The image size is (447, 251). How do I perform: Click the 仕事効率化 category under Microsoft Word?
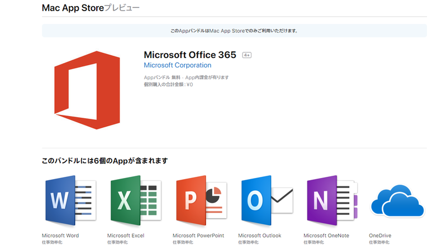pyautogui.click(x=52, y=243)
